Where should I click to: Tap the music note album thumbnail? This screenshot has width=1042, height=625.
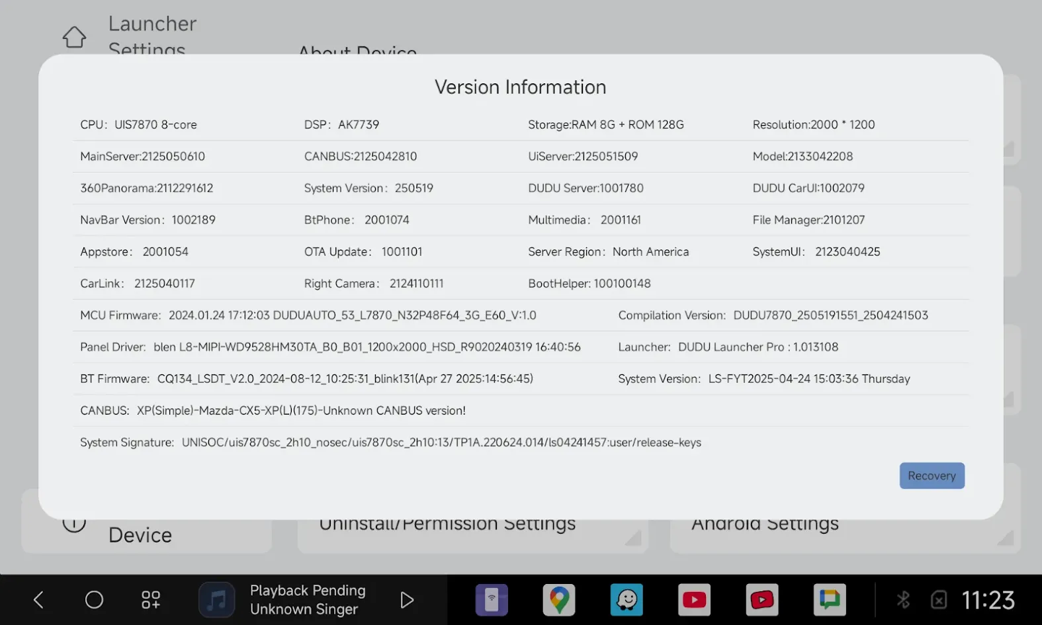click(x=217, y=600)
